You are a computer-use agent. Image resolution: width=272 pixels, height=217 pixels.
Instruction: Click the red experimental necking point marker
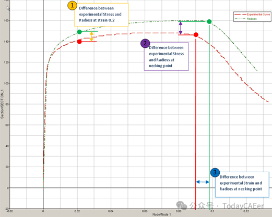(x=196, y=35)
